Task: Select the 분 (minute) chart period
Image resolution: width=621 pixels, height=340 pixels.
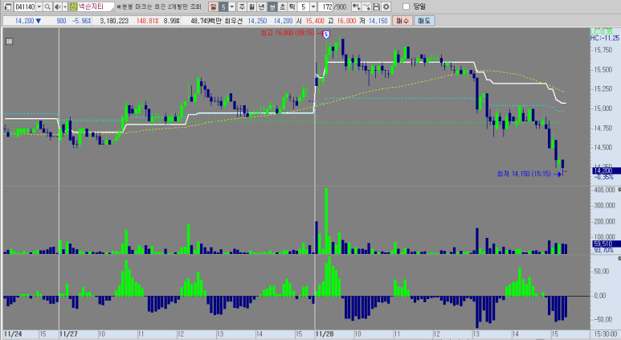Action: tap(272, 6)
